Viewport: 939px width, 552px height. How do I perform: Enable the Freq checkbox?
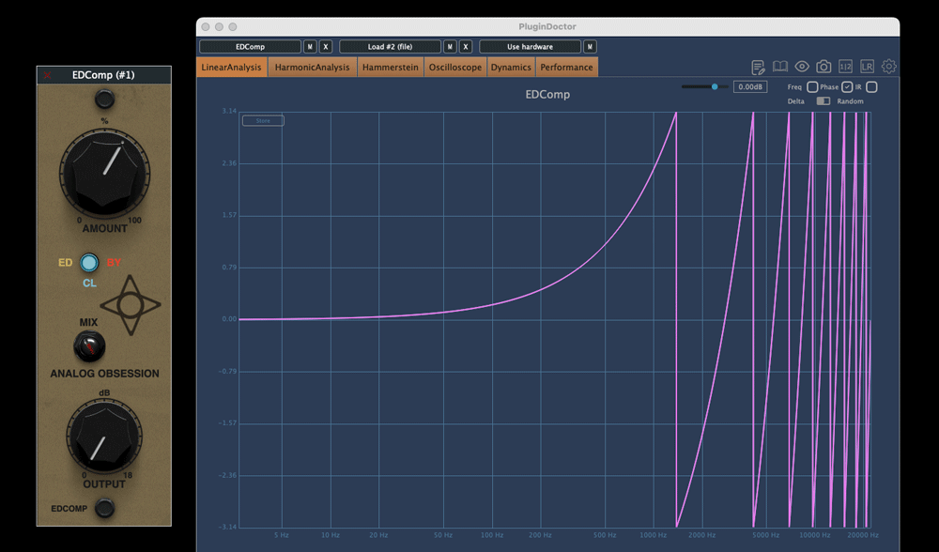(812, 86)
